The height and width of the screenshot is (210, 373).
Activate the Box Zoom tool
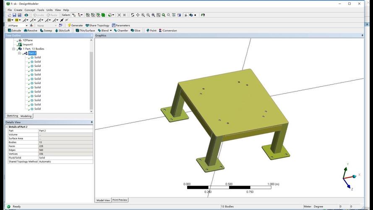pos(148,15)
